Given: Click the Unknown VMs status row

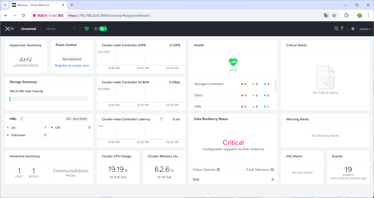Looking at the screenshot, I should pyautogui.click(x=27, y=135).
